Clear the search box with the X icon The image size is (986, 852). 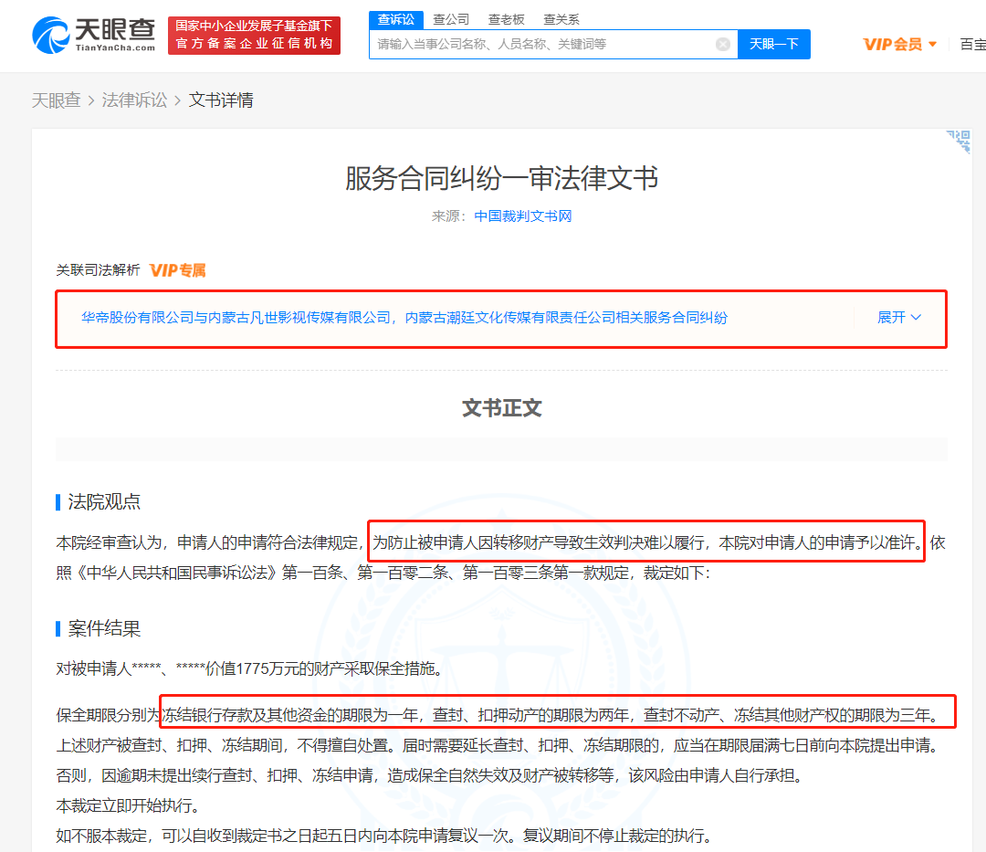tap(723, 44)
